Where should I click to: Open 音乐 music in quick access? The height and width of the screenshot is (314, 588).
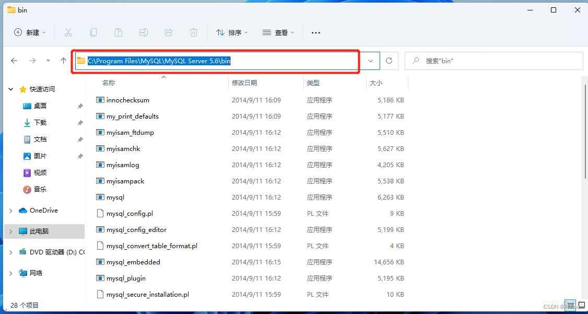point(40,190)
